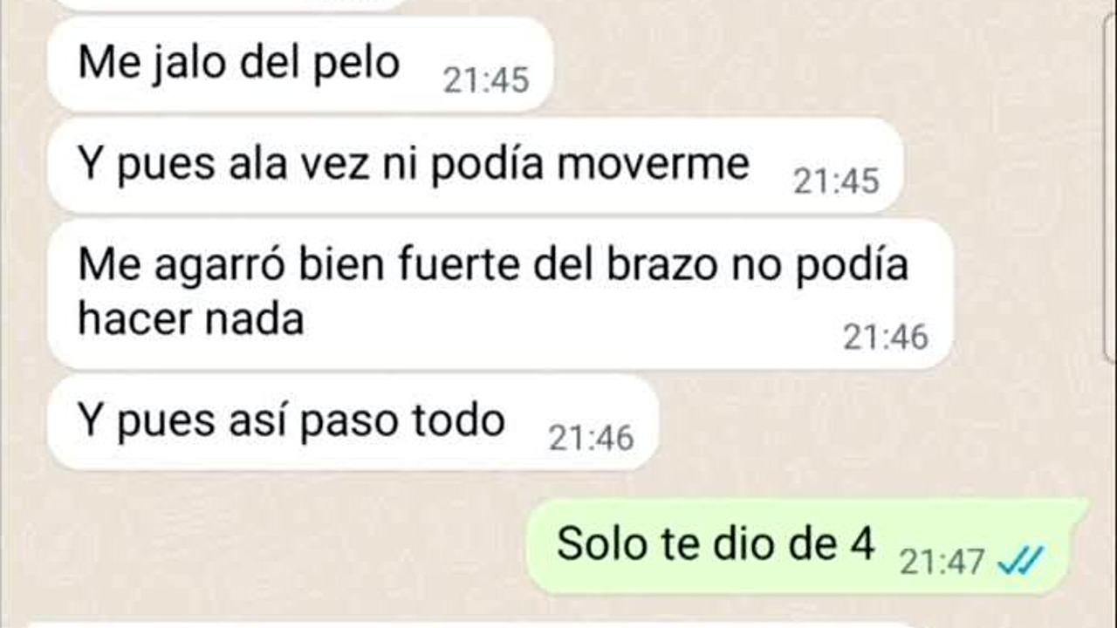Select the "Me jalo del pelo" message bubble
1117x628 pixels.
[x=300, y=65]
